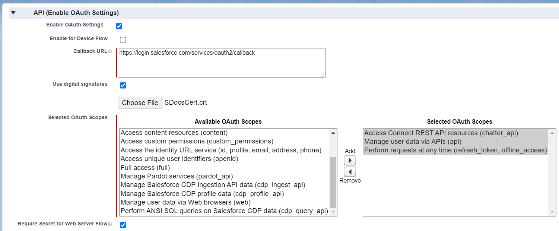Click the Add right-arrow button
Viewport: 559px width, 231px height.
pyautogui.click(x=350, y=161)
